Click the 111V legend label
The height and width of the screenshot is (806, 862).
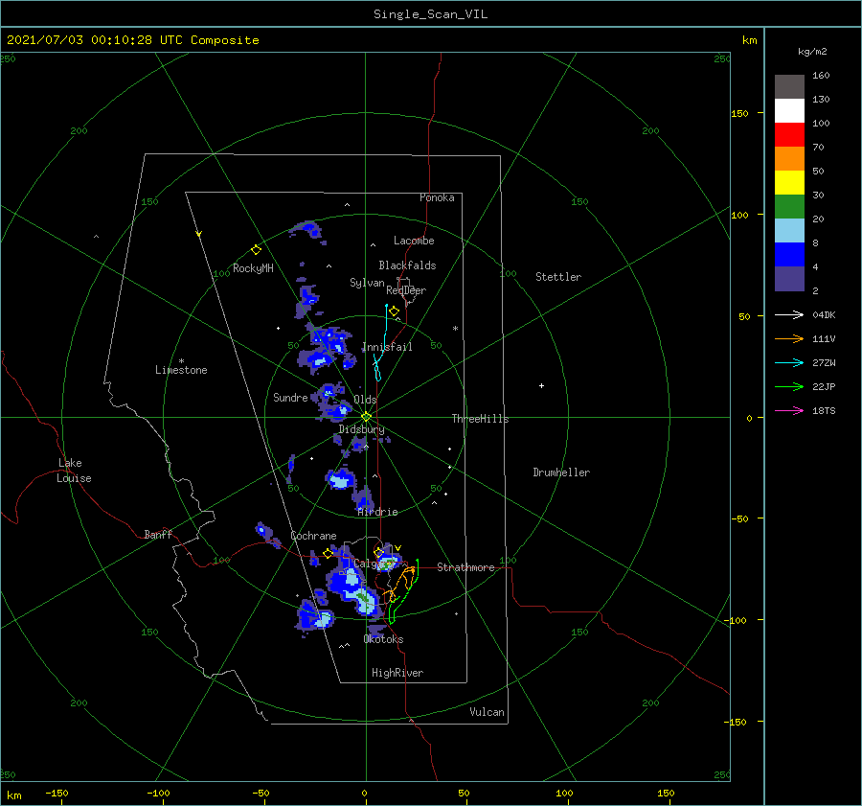pyautogui.click(x=824, y=339)
